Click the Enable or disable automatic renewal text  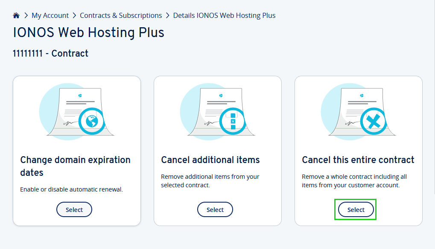71,189
